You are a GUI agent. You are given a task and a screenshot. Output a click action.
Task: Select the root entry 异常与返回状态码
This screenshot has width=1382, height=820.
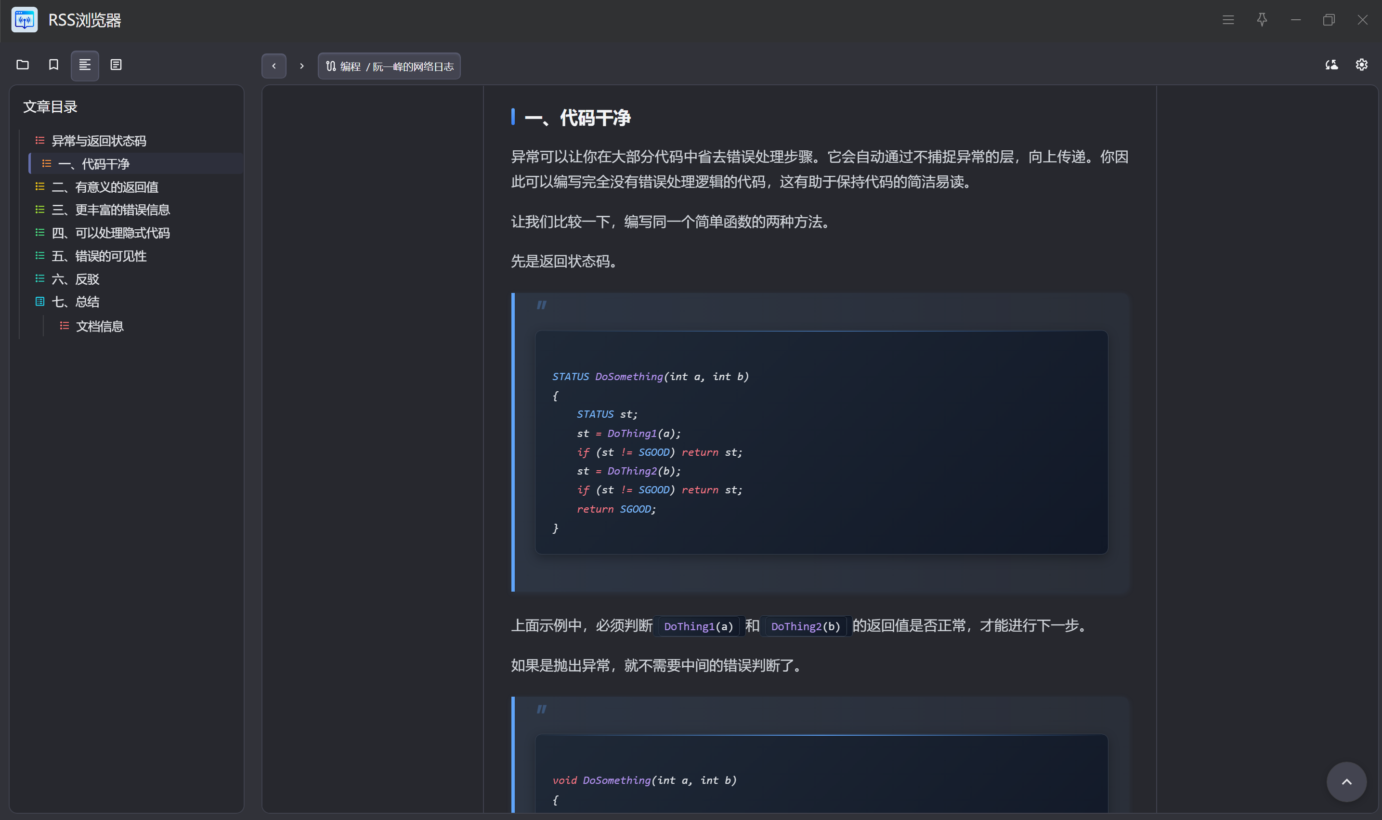pyautogui.click(x=99, y=141)
